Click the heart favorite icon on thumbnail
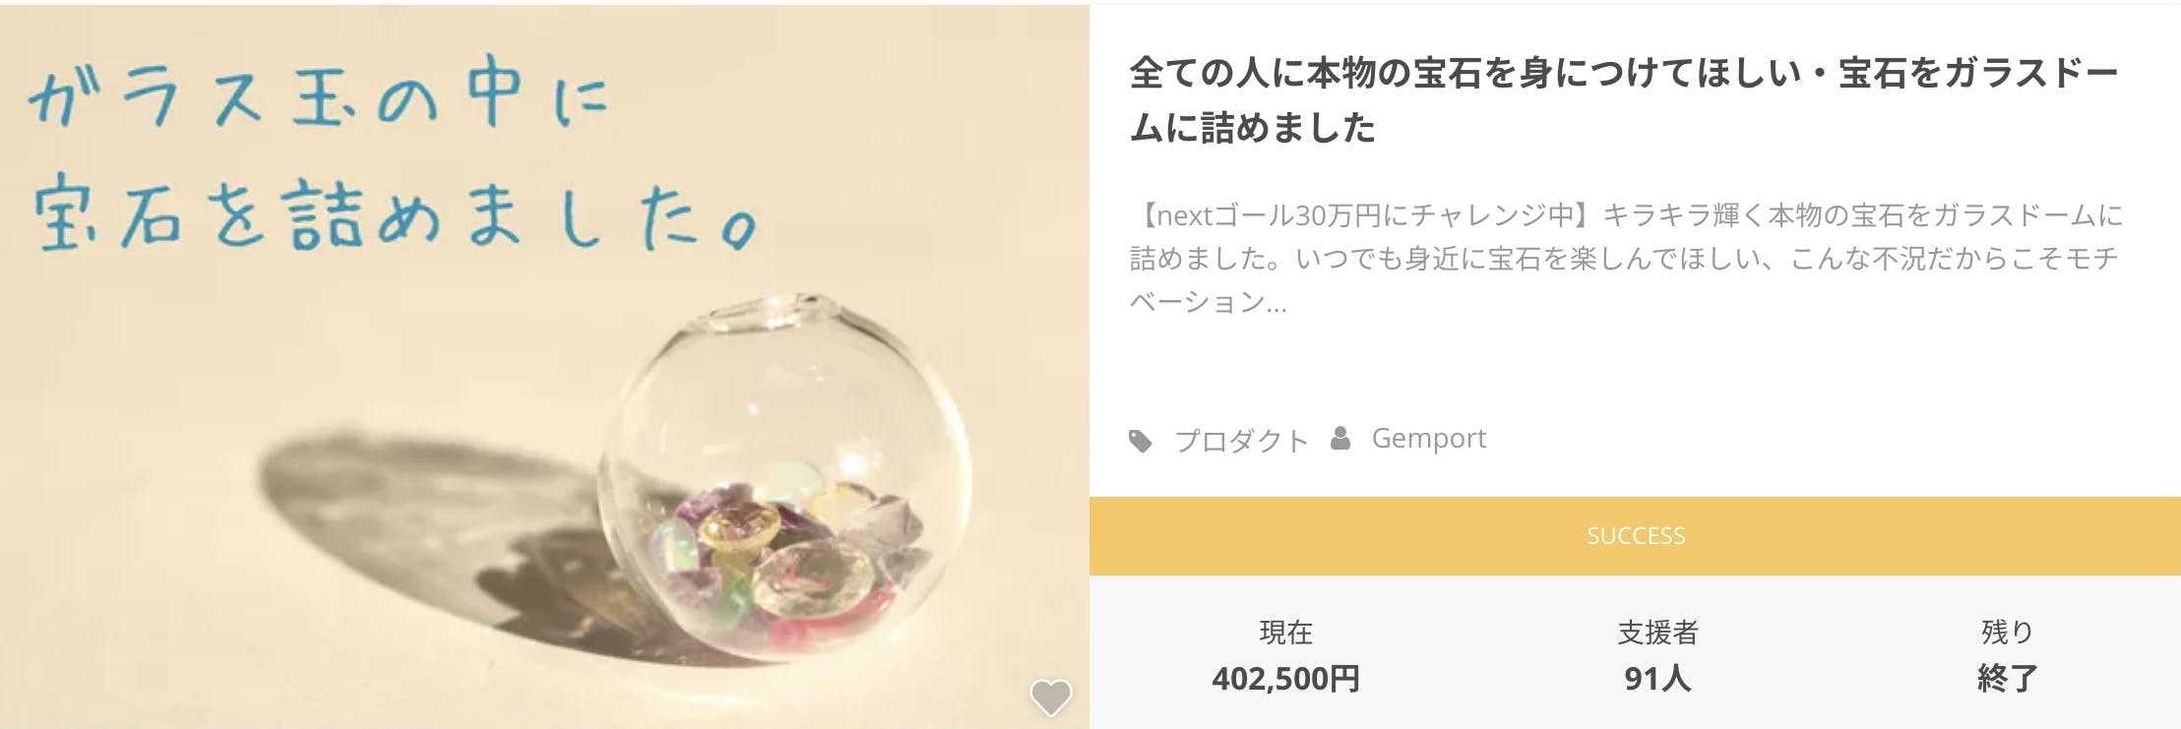2181x729 pixels. coord(1050,698)
